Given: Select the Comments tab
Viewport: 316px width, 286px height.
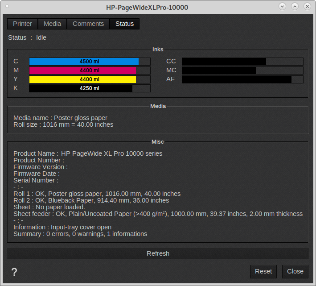Looking at the screenshot, I should click(88, 24).
